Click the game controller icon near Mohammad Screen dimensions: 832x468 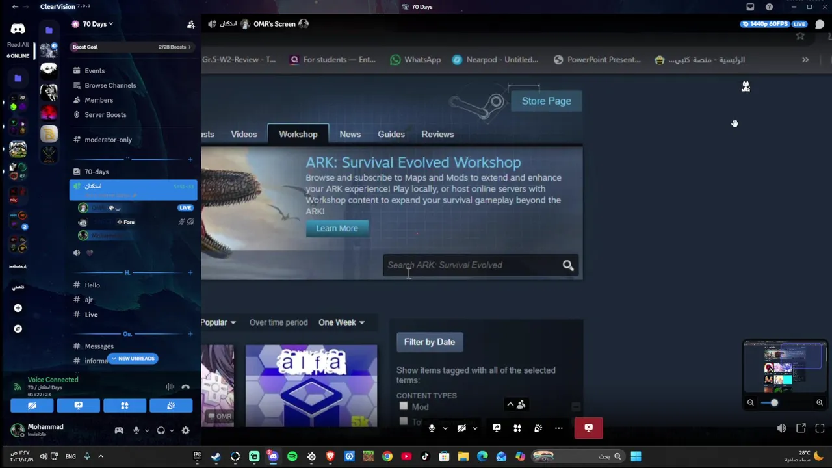click(119, 430)
